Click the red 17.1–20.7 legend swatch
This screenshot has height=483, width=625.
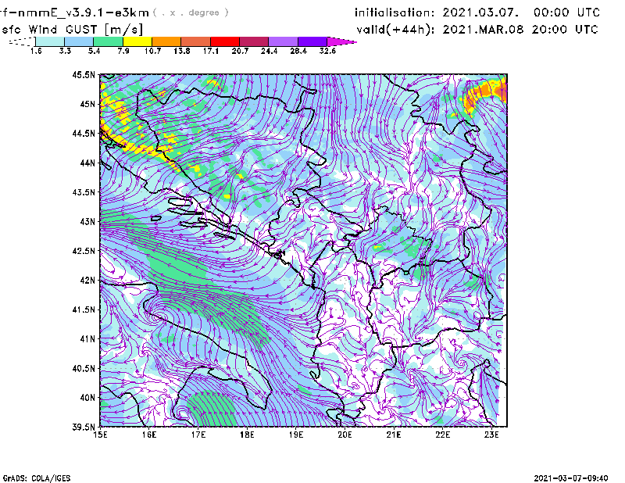pyautogui.click(x=225, y=41)
